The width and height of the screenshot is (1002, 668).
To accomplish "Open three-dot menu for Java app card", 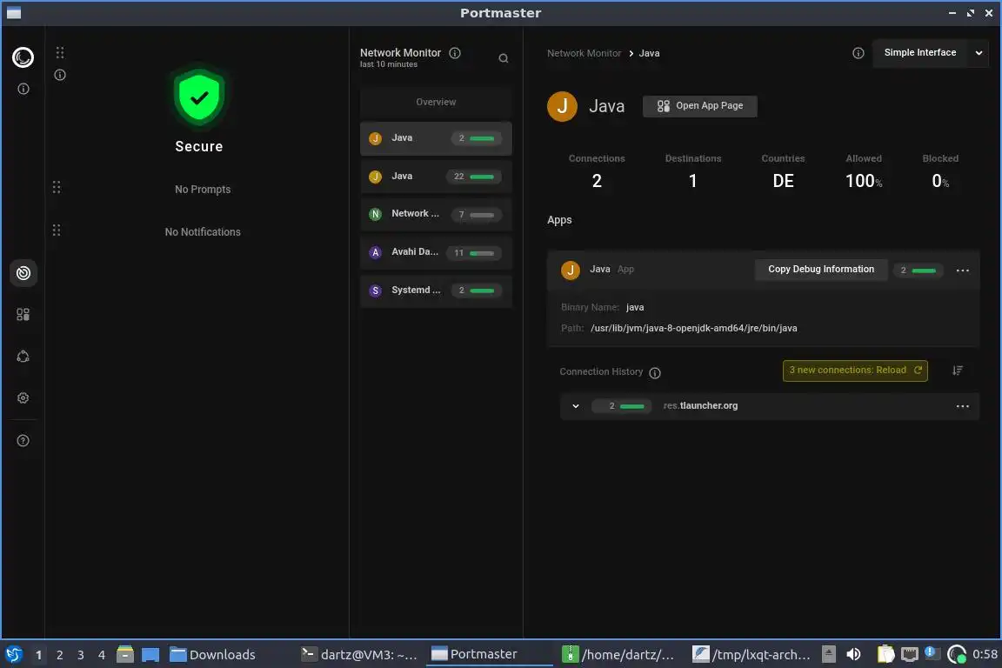I will coord(962,271).
